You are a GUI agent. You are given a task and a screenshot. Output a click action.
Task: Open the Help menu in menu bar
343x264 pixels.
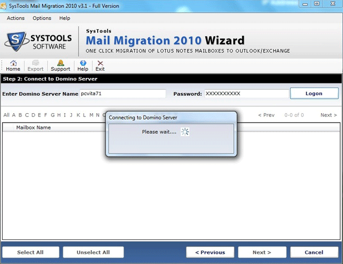click(65, 18)
